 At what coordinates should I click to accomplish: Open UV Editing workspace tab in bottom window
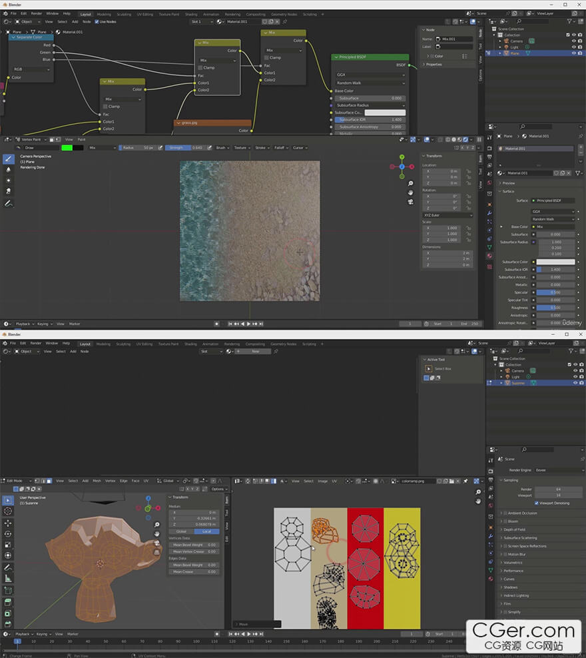click(144, 344)
